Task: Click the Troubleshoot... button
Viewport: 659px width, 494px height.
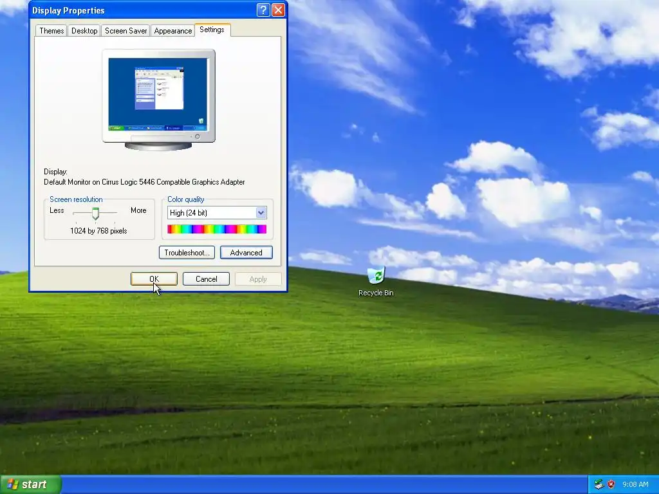Action: [187, 252]
